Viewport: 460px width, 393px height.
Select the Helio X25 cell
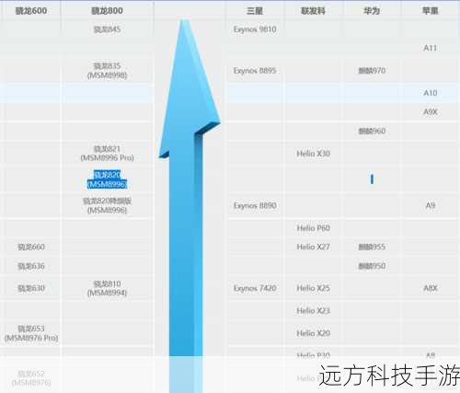pos(313,288)
